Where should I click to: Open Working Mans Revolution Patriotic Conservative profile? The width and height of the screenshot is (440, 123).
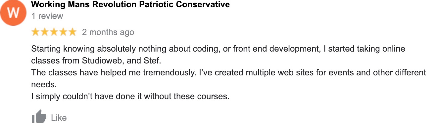[130, 5]
